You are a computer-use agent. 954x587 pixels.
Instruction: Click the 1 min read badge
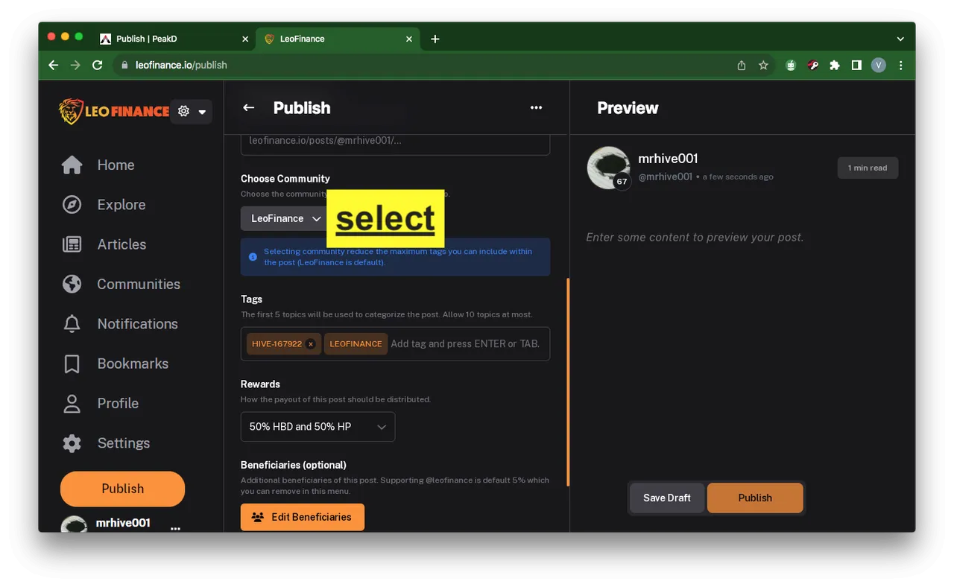[x=868, y=168]
